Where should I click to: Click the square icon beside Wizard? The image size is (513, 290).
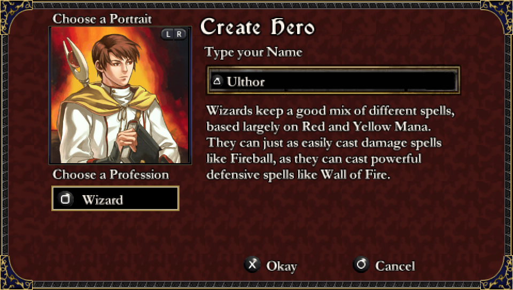pyautogui.click(x=65, y=199)
